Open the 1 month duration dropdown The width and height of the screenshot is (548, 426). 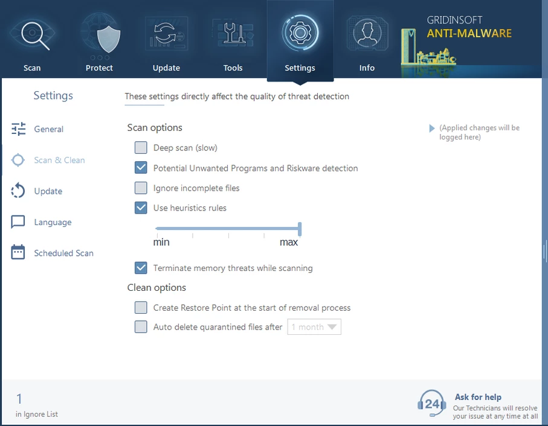(314, 327)
